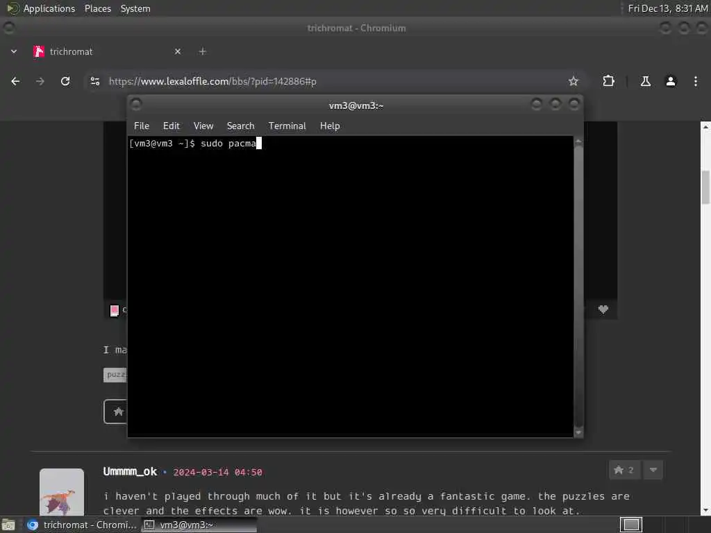Image resolution: width=711 pixels, height=533 pixels.
Task: Click page scrollbar down arrow
Action: [x=705, y=511]
